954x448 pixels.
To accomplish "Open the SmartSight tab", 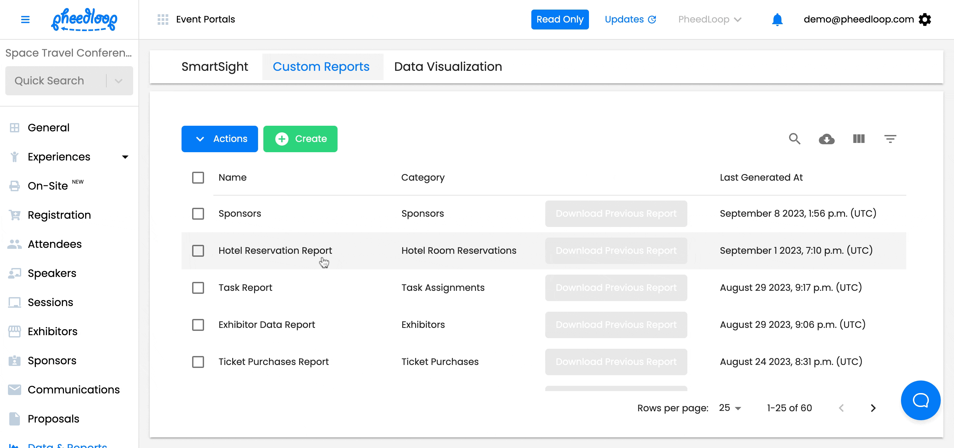I will pos(214,67).
